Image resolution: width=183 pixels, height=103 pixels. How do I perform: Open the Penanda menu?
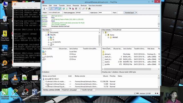pyautogui.click(x=76, y=5)
